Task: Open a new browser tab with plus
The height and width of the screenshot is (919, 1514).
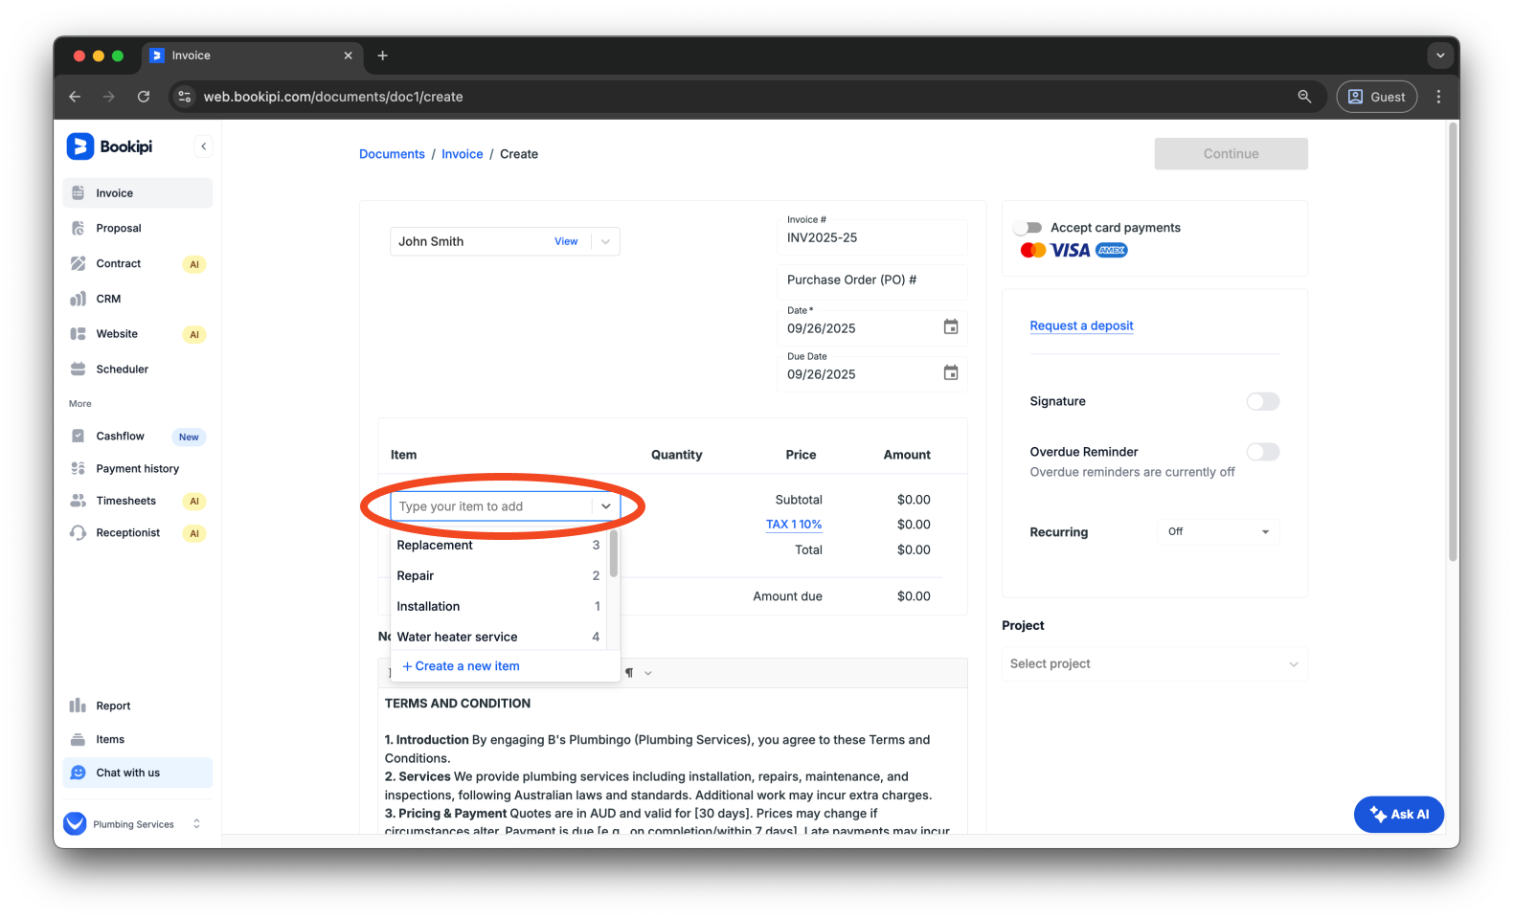Action: point(382,56)
